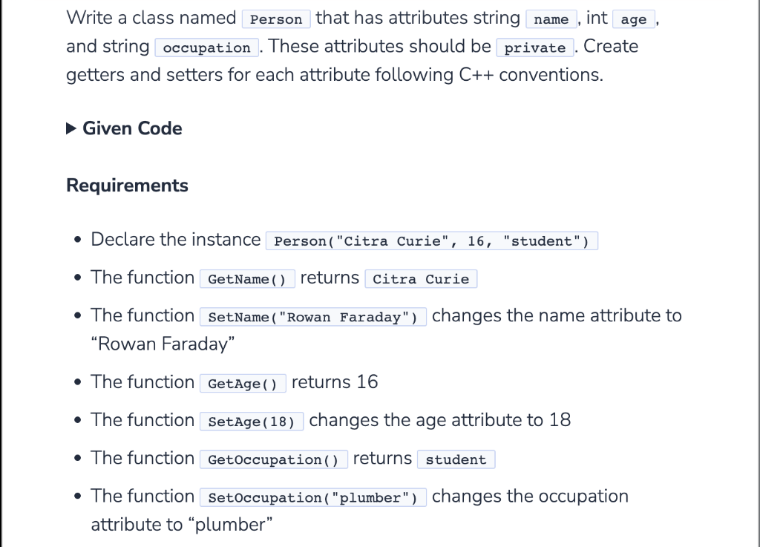
Task: Select the age code chip
Action: tap(633, 20)
